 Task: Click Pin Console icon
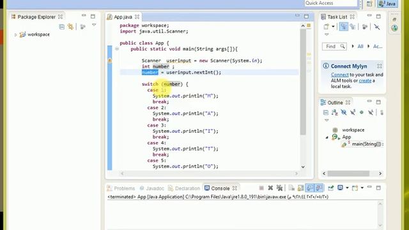click(x=331, y=188)
